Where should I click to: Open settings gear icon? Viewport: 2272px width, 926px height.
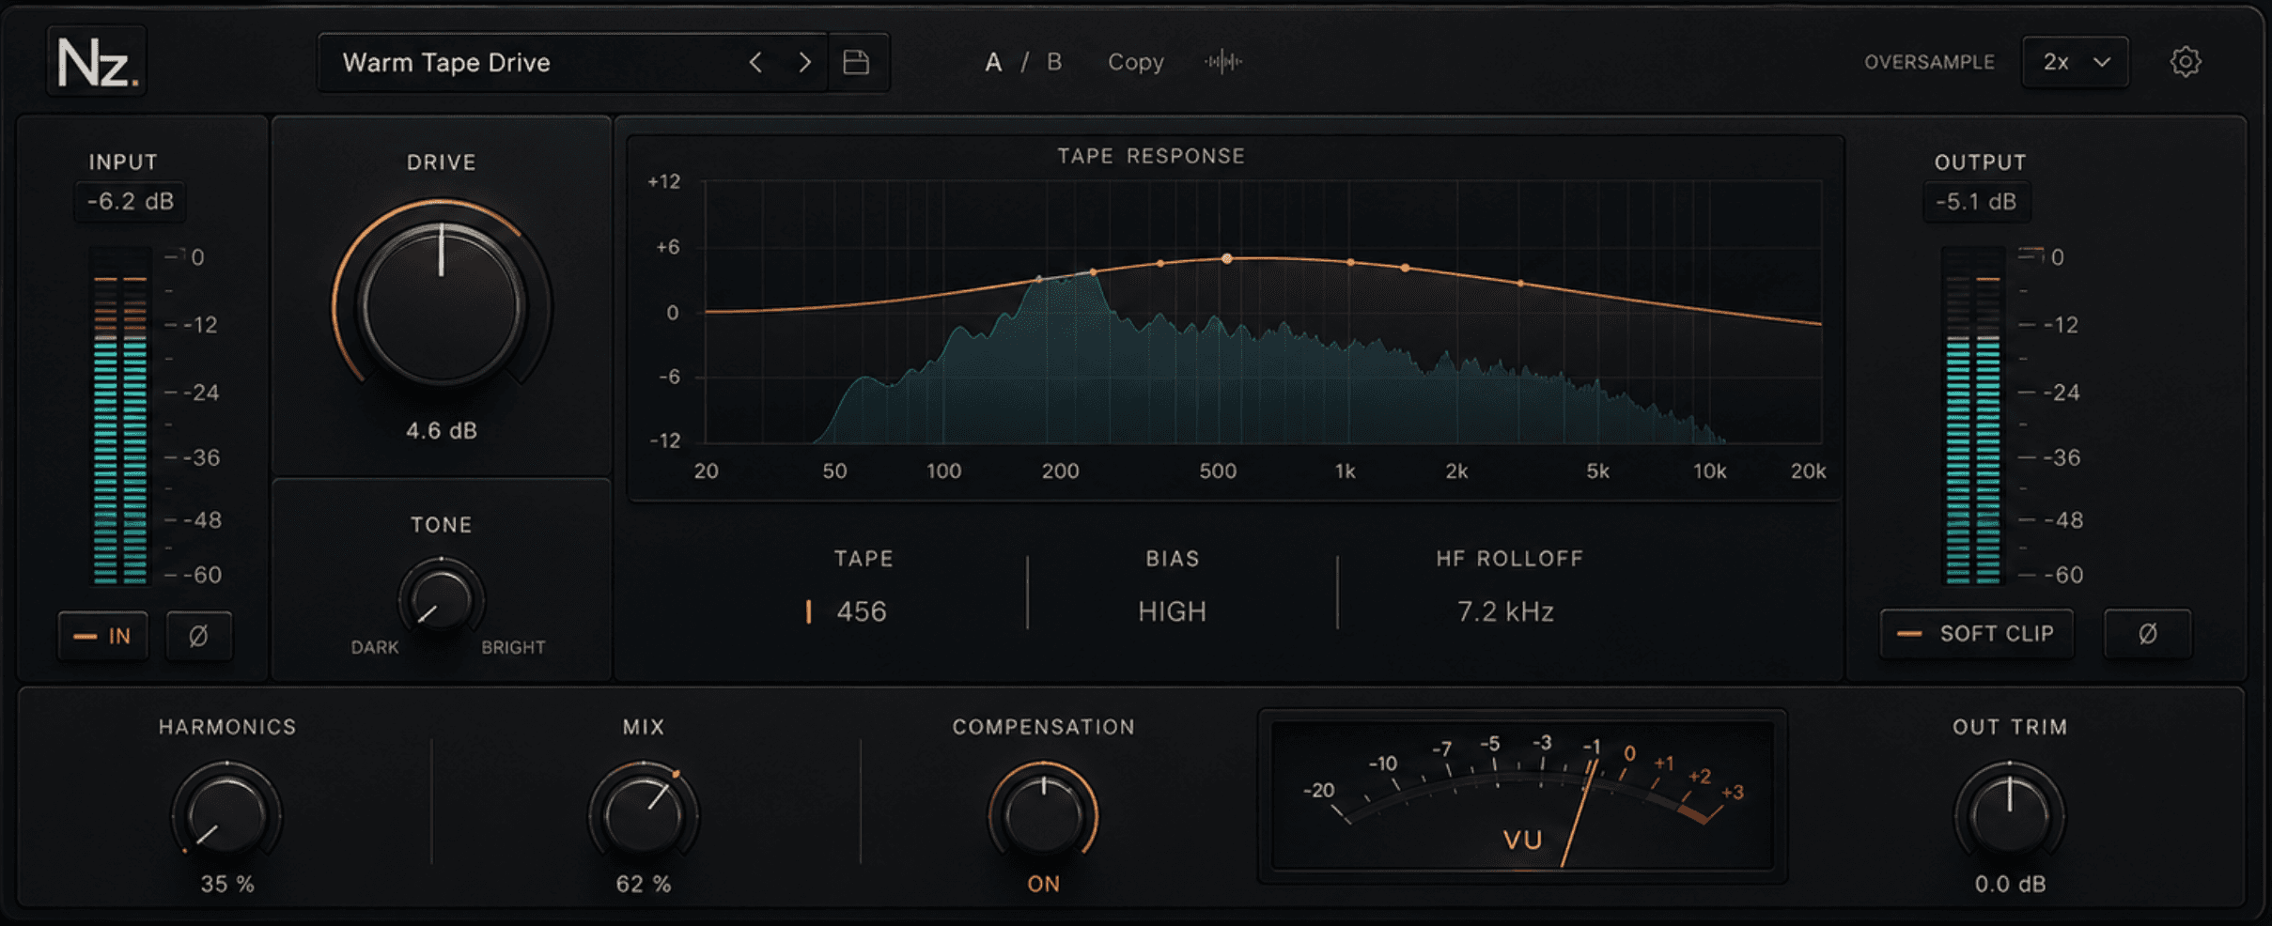pos(2186,62)
